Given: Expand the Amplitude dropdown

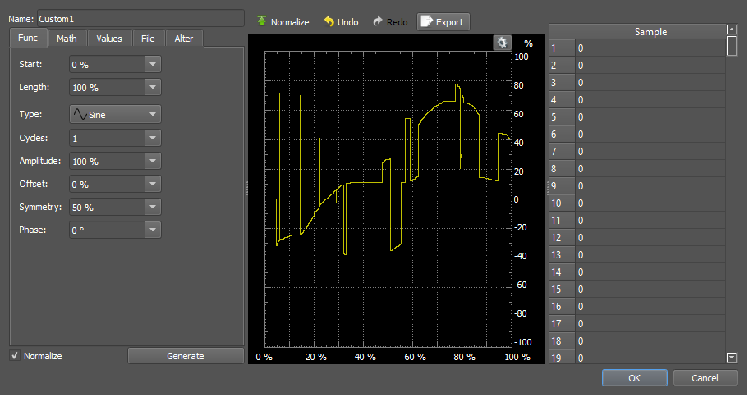Looking at the screenshot, I should coord(153,162).
